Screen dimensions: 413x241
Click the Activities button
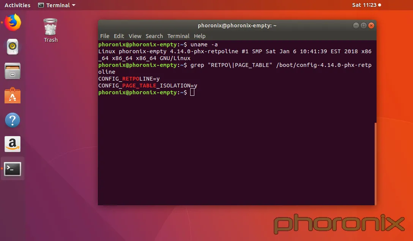click(x=17, y=5)
